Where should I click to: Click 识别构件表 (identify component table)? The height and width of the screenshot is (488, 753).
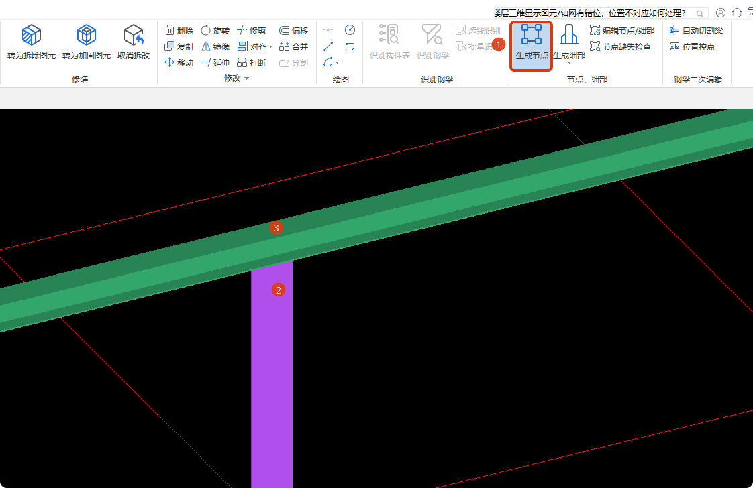pos(389,42)
